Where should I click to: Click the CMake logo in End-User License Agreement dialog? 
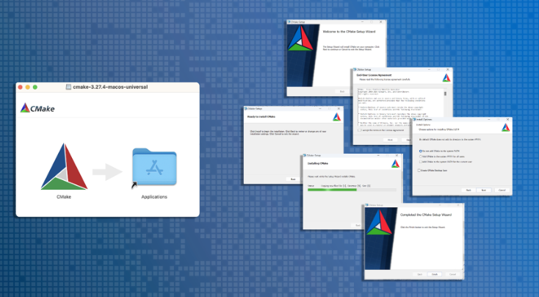(x=446, y=78)
